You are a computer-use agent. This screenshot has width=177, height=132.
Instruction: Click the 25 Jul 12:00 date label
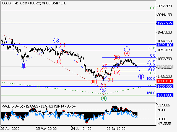tap(116, 129)
